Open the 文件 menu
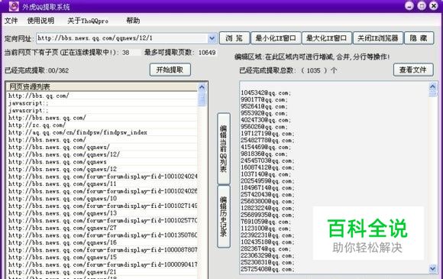The height and width of the screenshot is (279, 443). 11,21
